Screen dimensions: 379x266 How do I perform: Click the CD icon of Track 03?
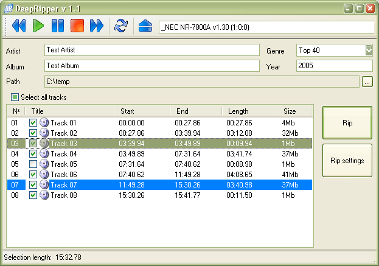point(44,144)
